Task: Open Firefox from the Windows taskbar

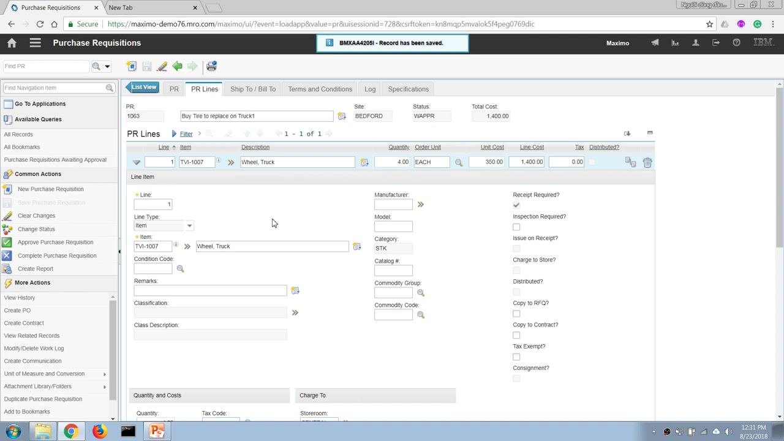Action: (x=99, y=432)
